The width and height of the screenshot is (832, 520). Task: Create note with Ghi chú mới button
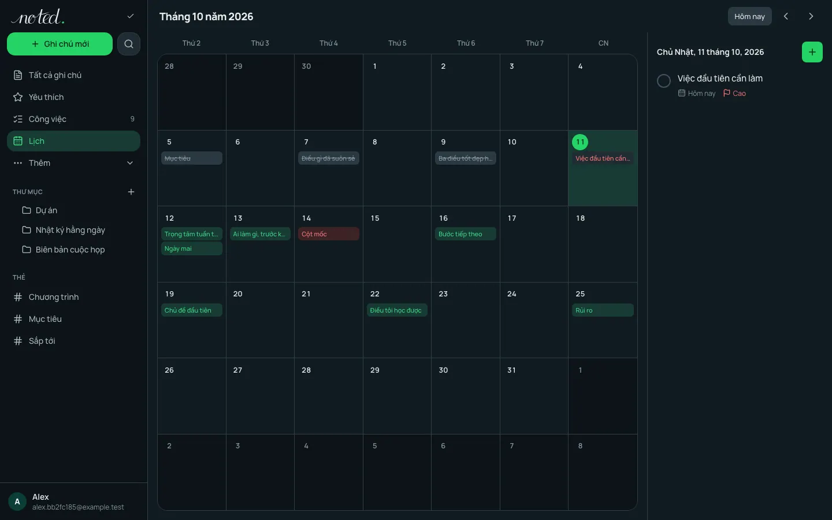coord(60,44)
